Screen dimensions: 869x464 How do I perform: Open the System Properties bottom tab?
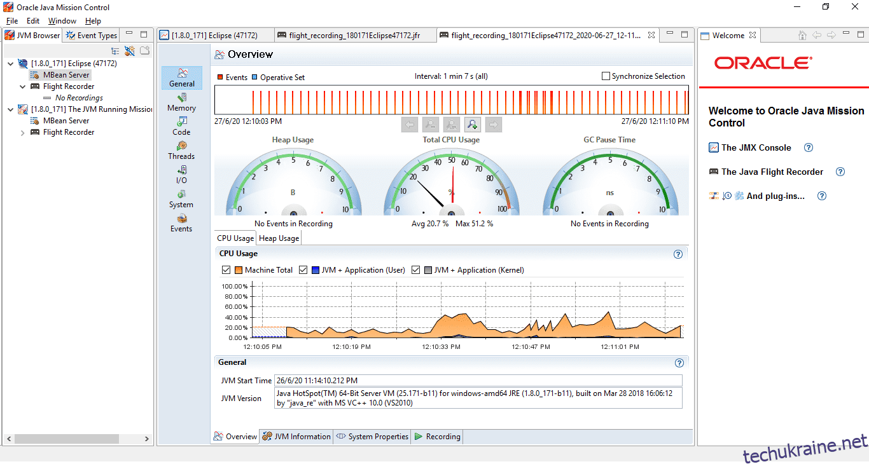click(372, 437)
